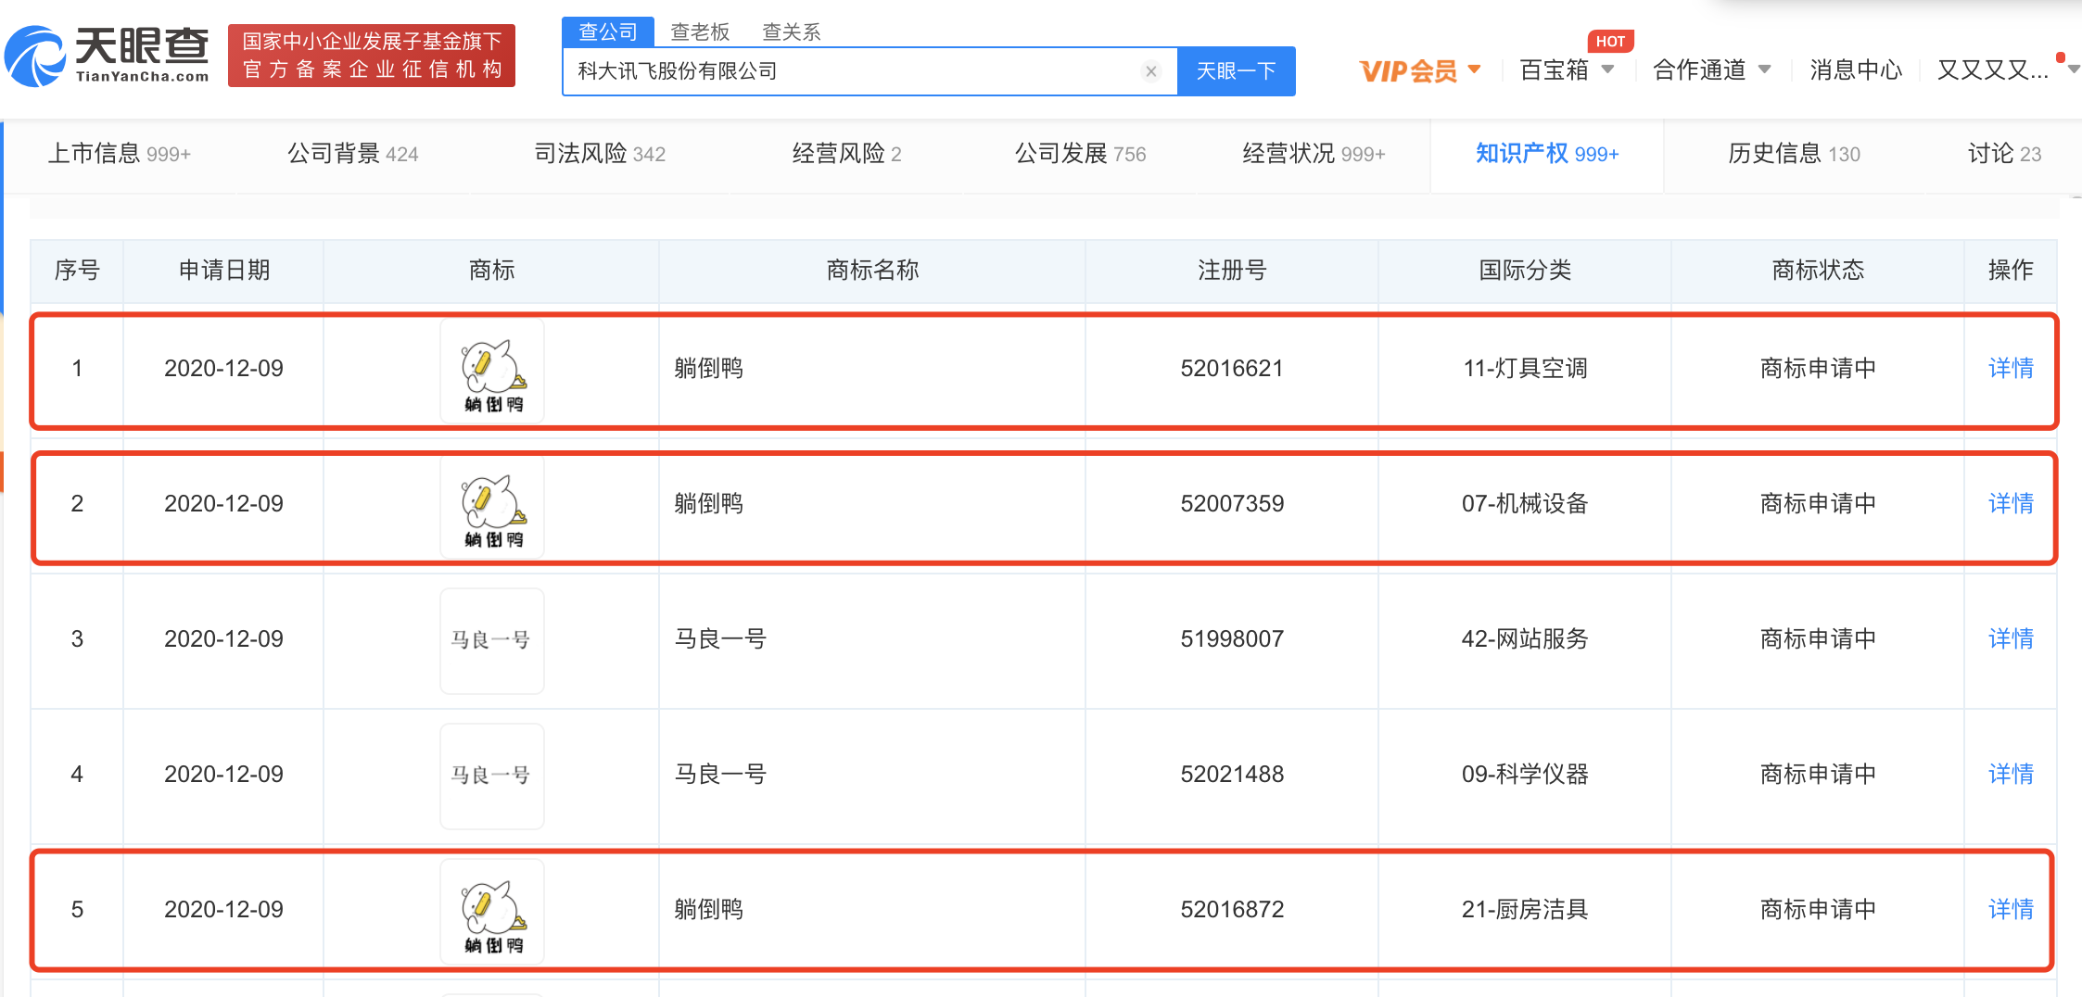Viewport: 2082px width, 997px height.
Task: Open 详情 link for registration 52016621
Action: [x=2010, y=369]
